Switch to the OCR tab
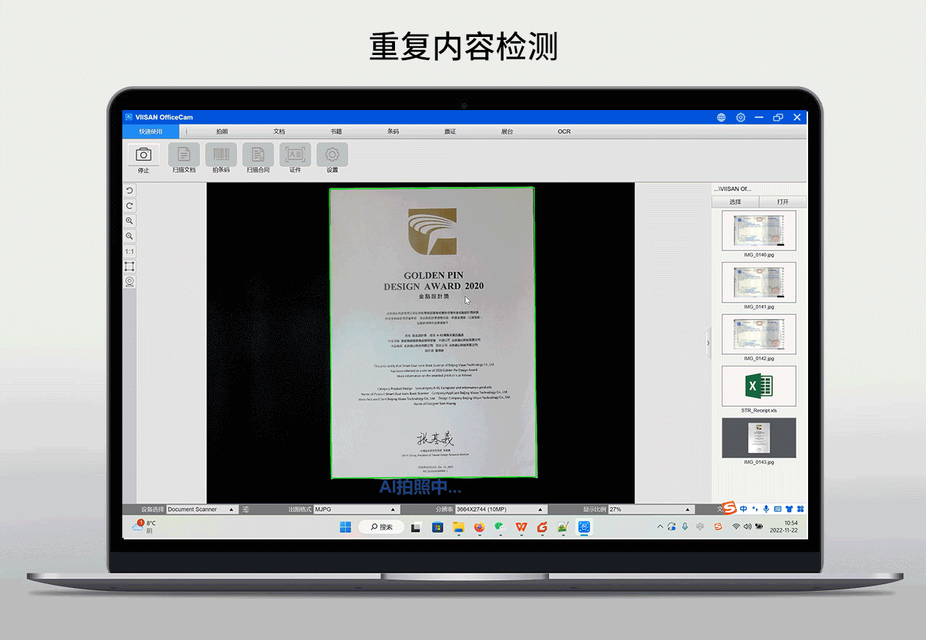926x640 pixels. tap(564, 132)
